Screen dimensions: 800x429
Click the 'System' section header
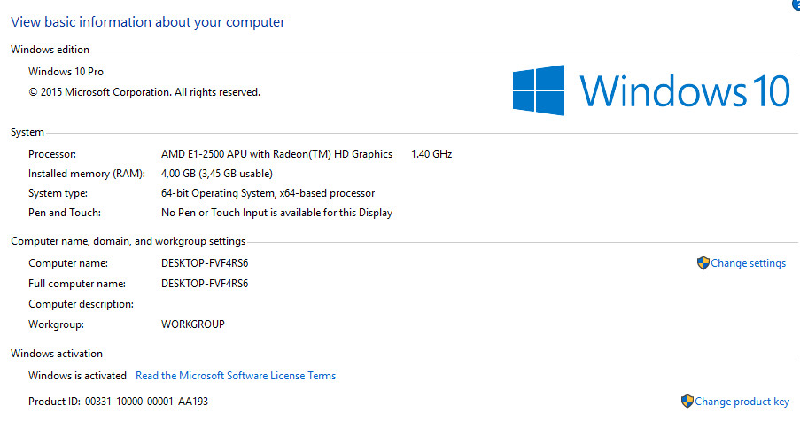coord(27,132)
